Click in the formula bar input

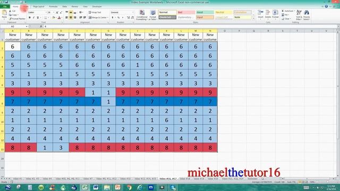tap(190, 27)
